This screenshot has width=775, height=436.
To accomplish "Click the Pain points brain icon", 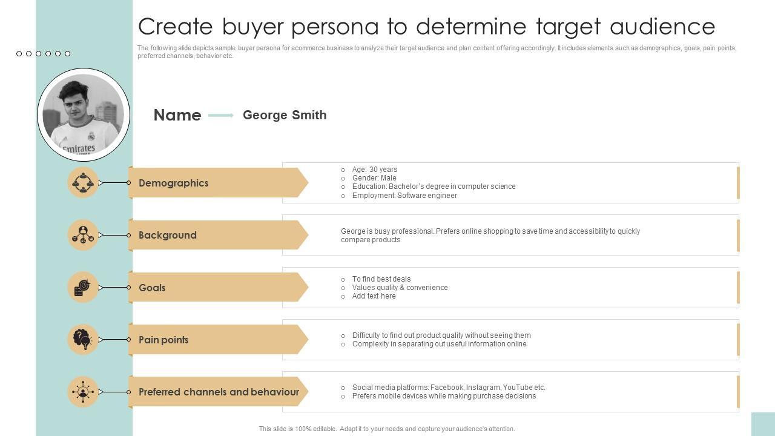I will click(83, 339).
